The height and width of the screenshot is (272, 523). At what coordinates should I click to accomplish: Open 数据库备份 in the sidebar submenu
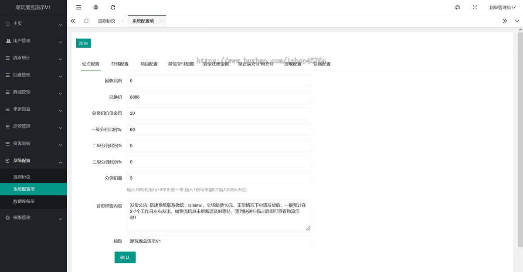34,202
